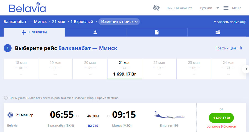
Task: Click airplane icon in Перелёты tab
Action: coord(24,33)
